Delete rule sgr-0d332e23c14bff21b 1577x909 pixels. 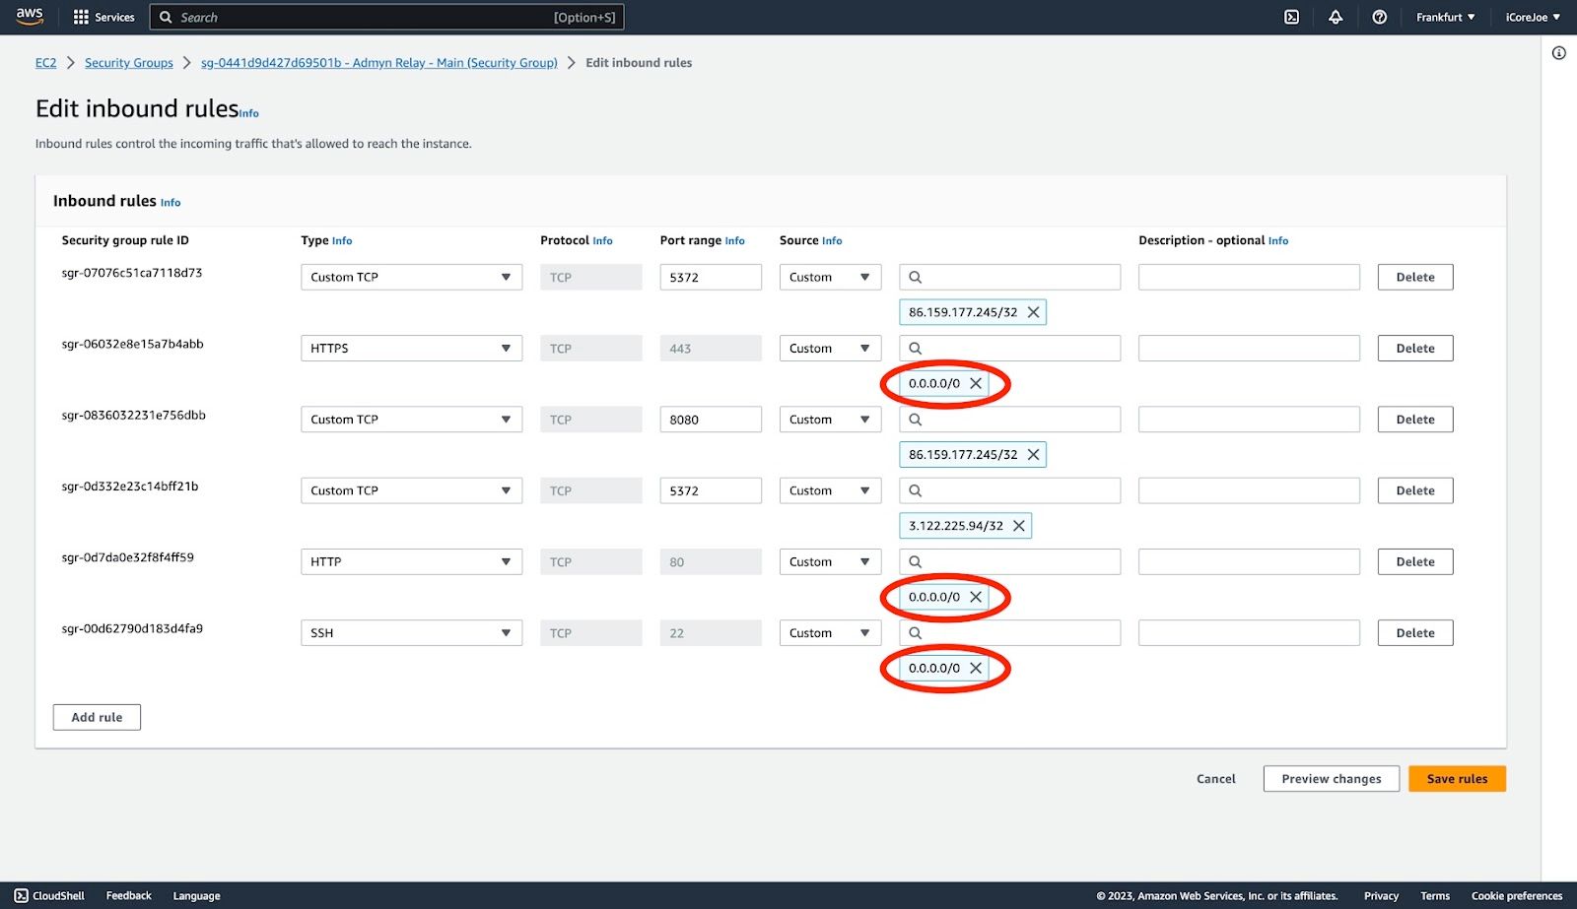1415,490
